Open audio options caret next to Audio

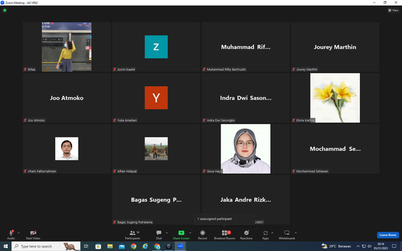[x=18, y=233]
